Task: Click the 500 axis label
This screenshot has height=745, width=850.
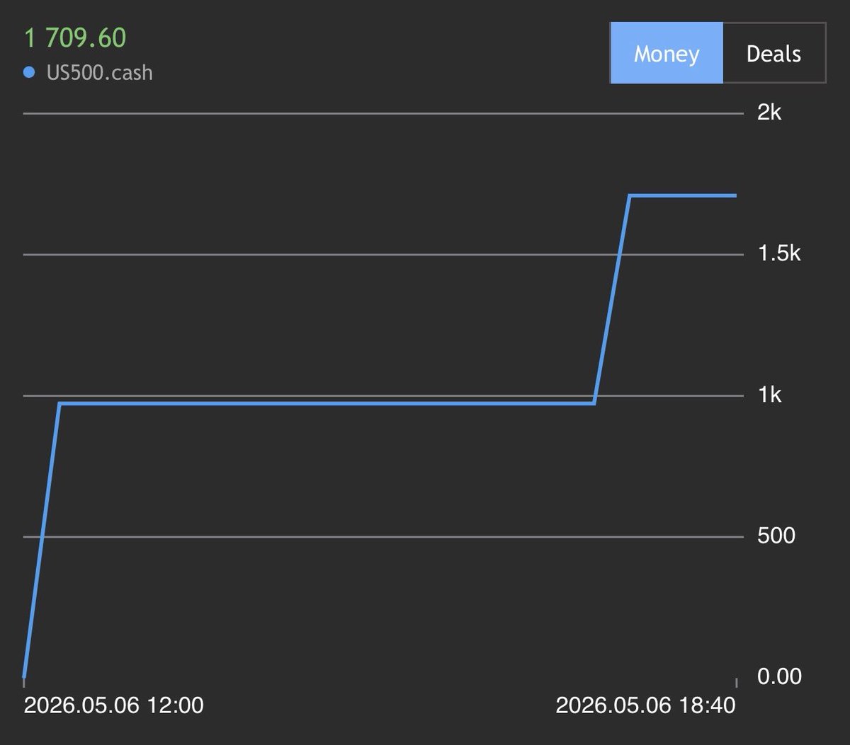Action: [x=776, y=535]
